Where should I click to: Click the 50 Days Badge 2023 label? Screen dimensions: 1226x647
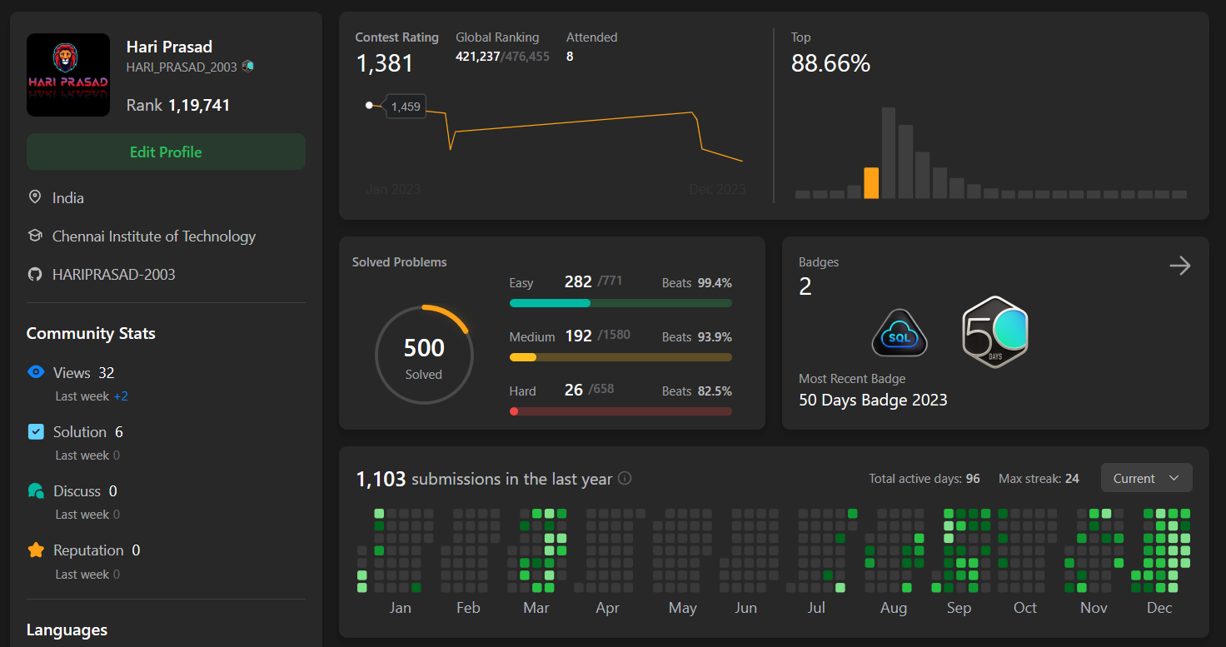tap(873, 400)
